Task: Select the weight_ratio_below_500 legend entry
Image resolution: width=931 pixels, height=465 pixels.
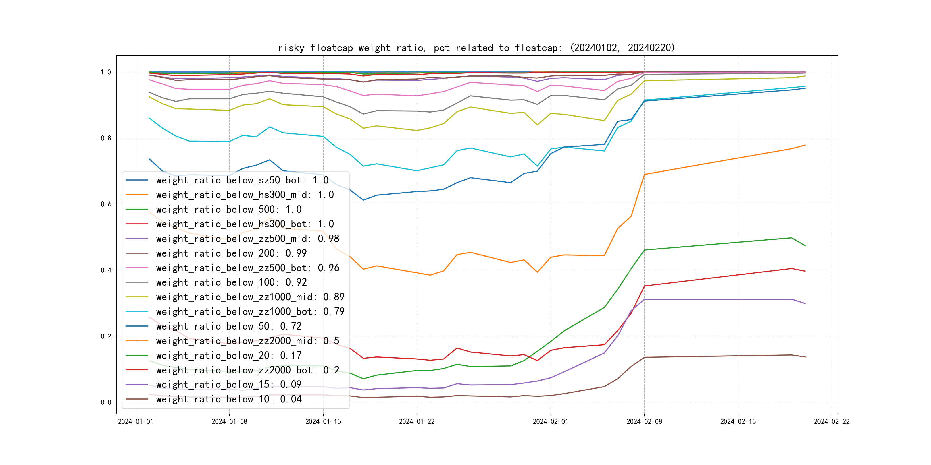Action: (228, 210)
